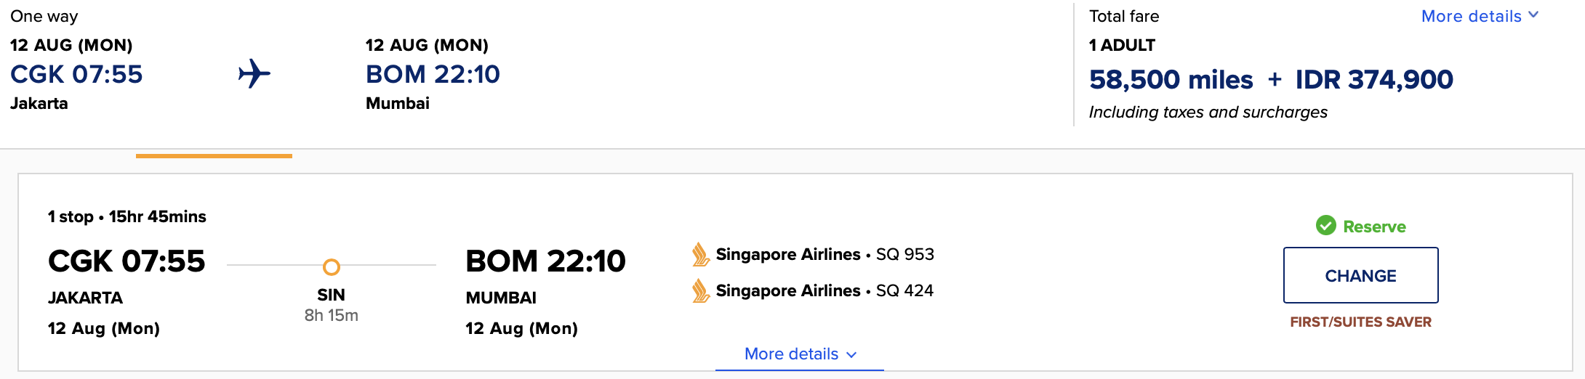Click the FIRST/SUITES SAVER label
Screen dimensions: 1585x379
click(x=1360, y=322)
